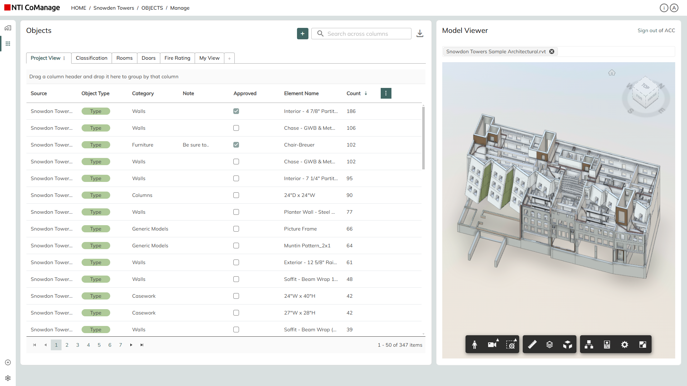Open the buildings icon in left sidebar
The image size is (687, 386).
tap(8, 28)
